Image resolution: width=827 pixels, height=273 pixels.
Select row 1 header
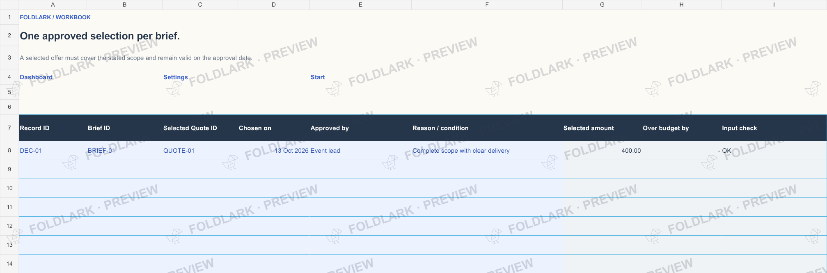tap(9, 17)
